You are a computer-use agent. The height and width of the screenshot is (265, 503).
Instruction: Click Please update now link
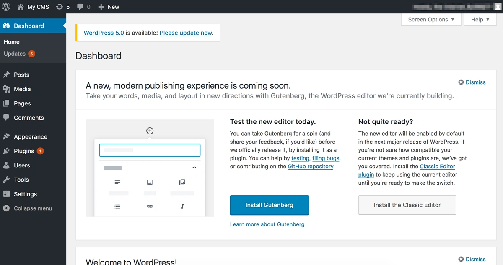point(186,33)
